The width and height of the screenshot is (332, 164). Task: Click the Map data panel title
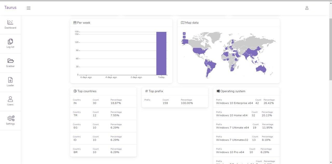pos(192,23)
